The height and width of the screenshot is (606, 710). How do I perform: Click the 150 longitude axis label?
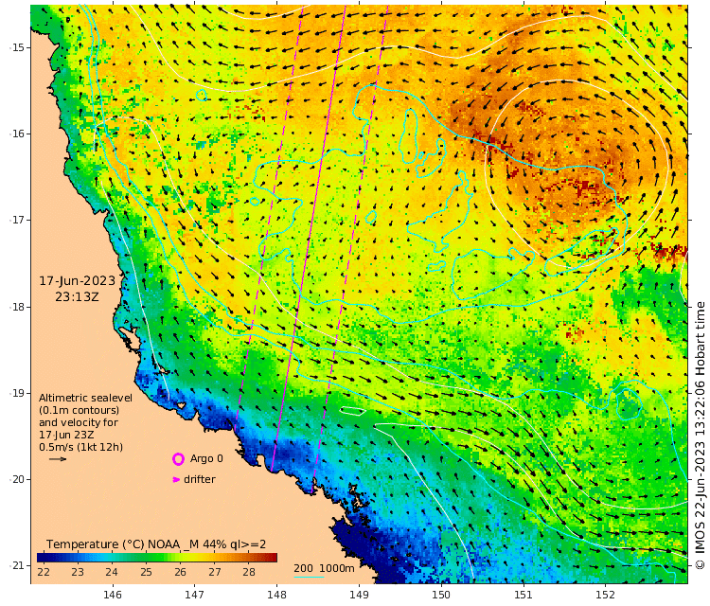441,595
